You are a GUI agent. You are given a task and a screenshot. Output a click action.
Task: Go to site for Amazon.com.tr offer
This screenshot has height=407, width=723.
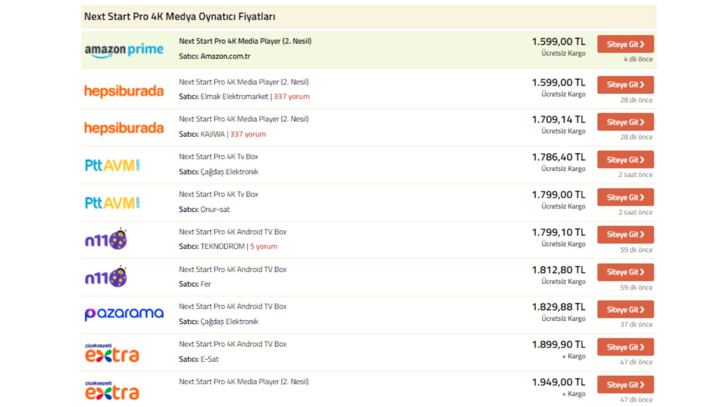point(625,44)
